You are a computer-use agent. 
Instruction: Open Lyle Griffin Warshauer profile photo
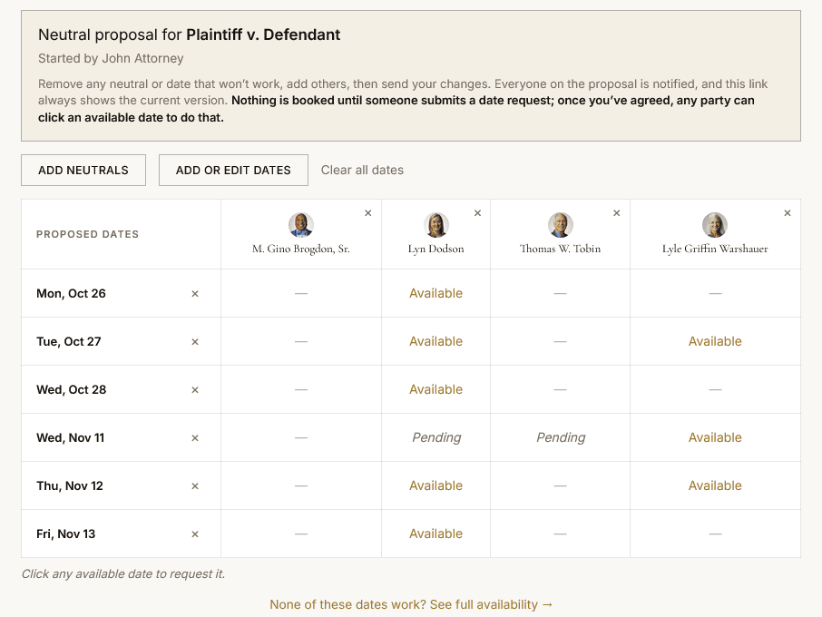point(715,225)
